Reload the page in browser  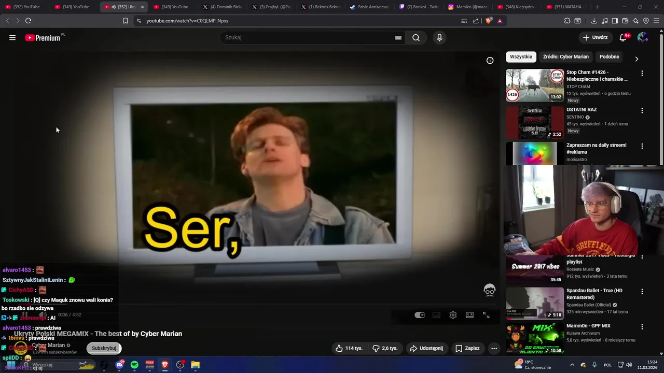pos(28,21)
